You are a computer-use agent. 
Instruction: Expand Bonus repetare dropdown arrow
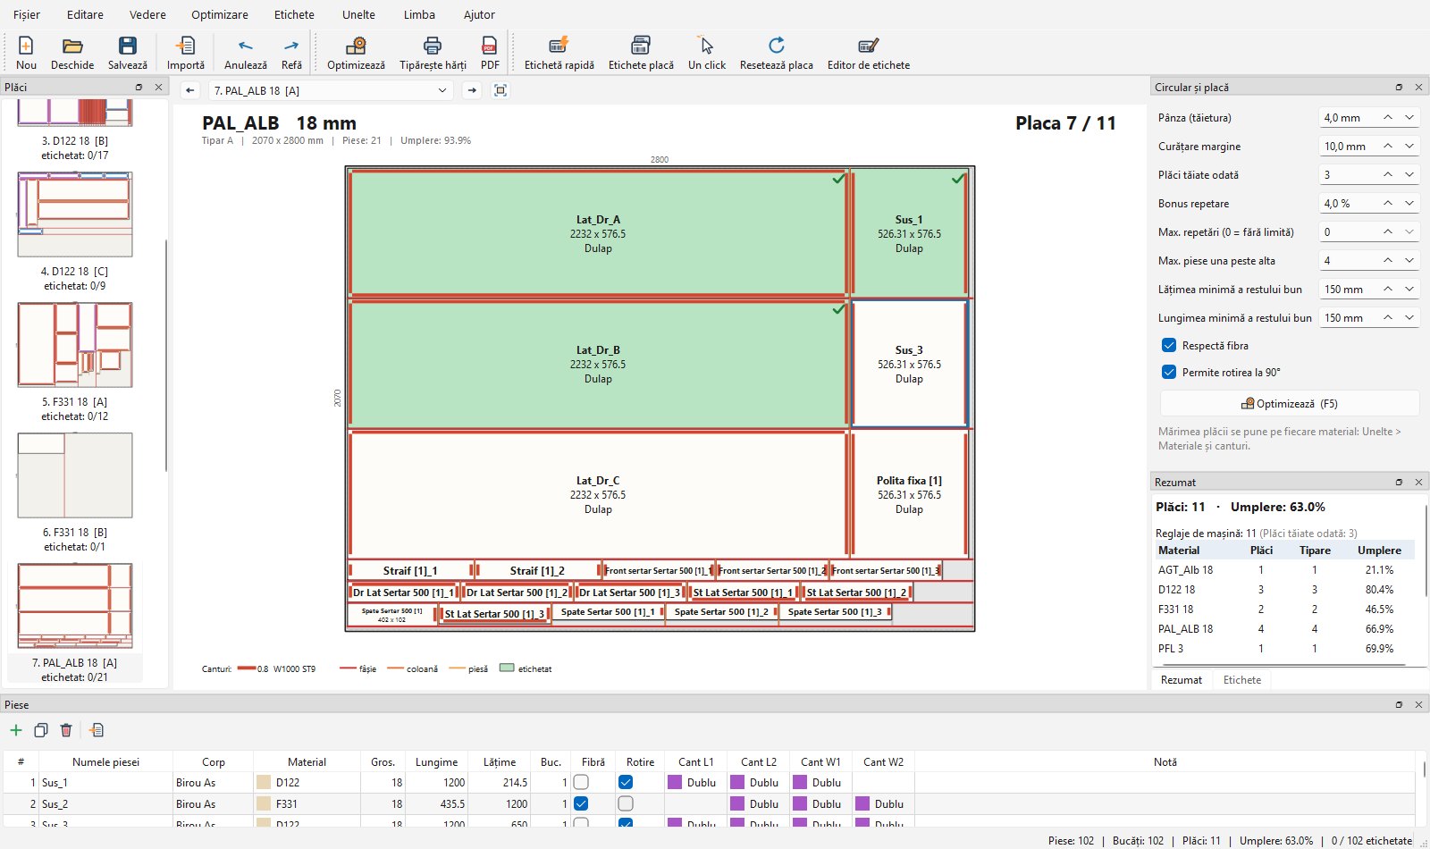point(1409,203)
